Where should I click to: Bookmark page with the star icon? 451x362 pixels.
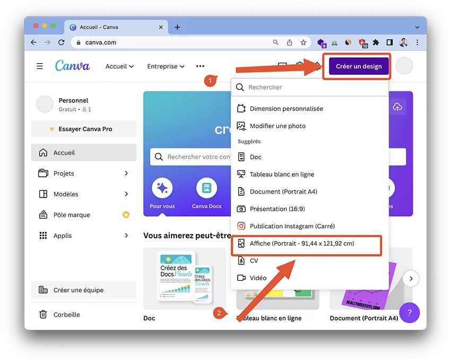click(303, 42)
